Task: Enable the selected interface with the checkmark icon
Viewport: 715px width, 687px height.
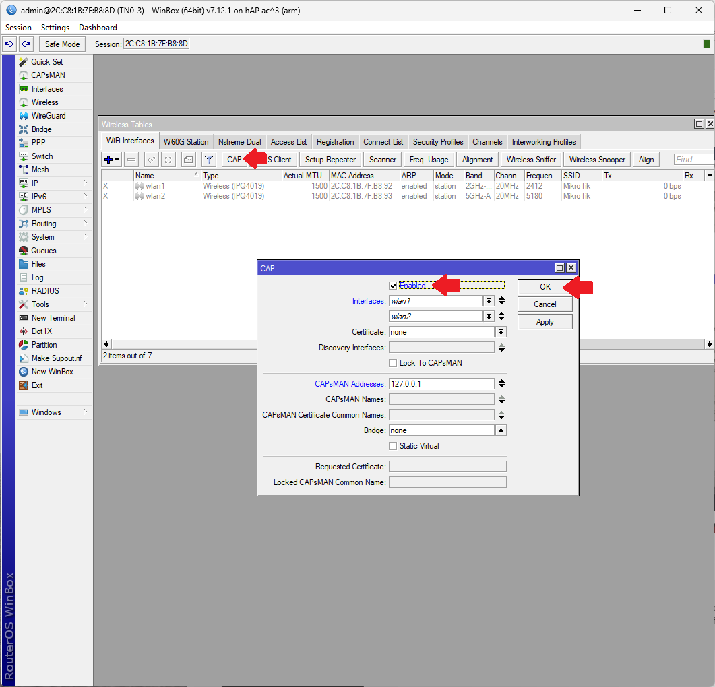Action: [150, 159]
